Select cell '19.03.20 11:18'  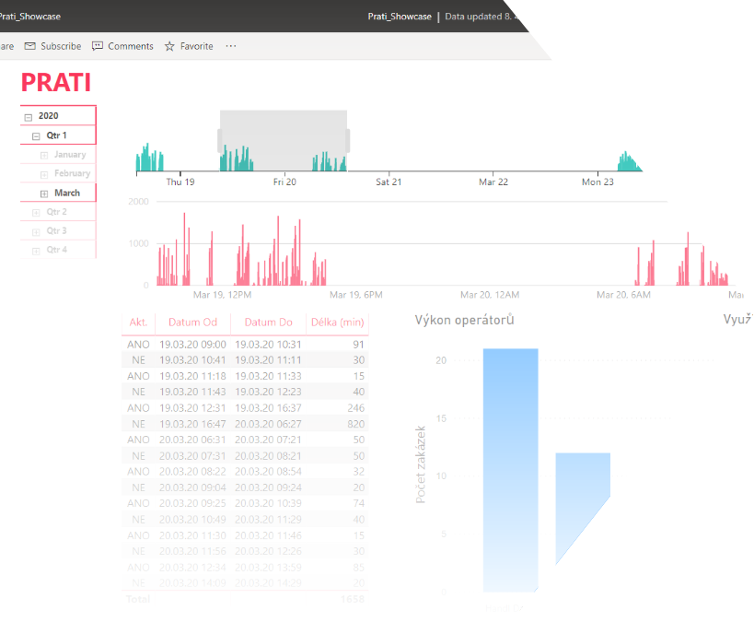192,376
